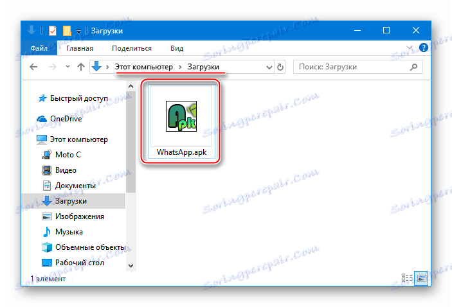The height and width of the screenshot is (307, 452).
Task: Minimize the Загрузки window
Action: pos(357,30)
